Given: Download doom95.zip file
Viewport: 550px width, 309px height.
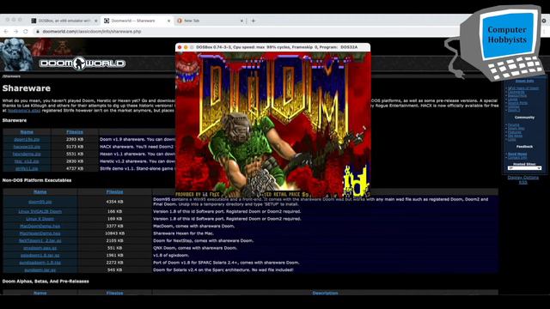Looking at the screenshot, I should [x=40, y=202].
